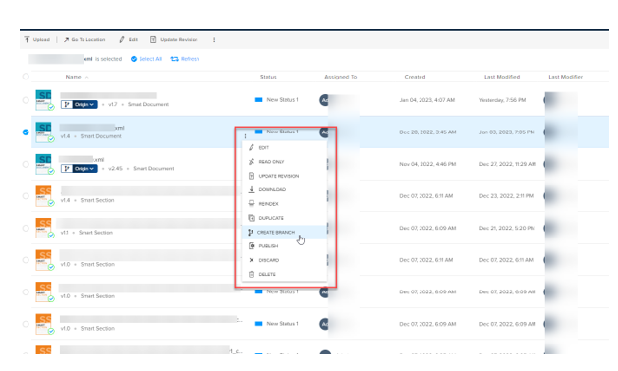This screenshot has width=618, height=371.
Task: Click the pencil icon beside EDIT in menu
Action: [x=252, y=147]
